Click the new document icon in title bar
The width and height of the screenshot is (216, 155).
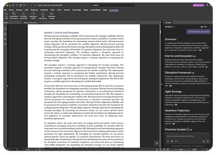(24, 5)
